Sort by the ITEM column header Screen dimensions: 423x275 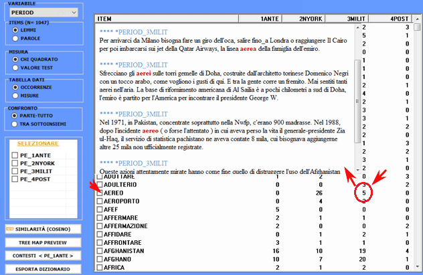(167, 19)
